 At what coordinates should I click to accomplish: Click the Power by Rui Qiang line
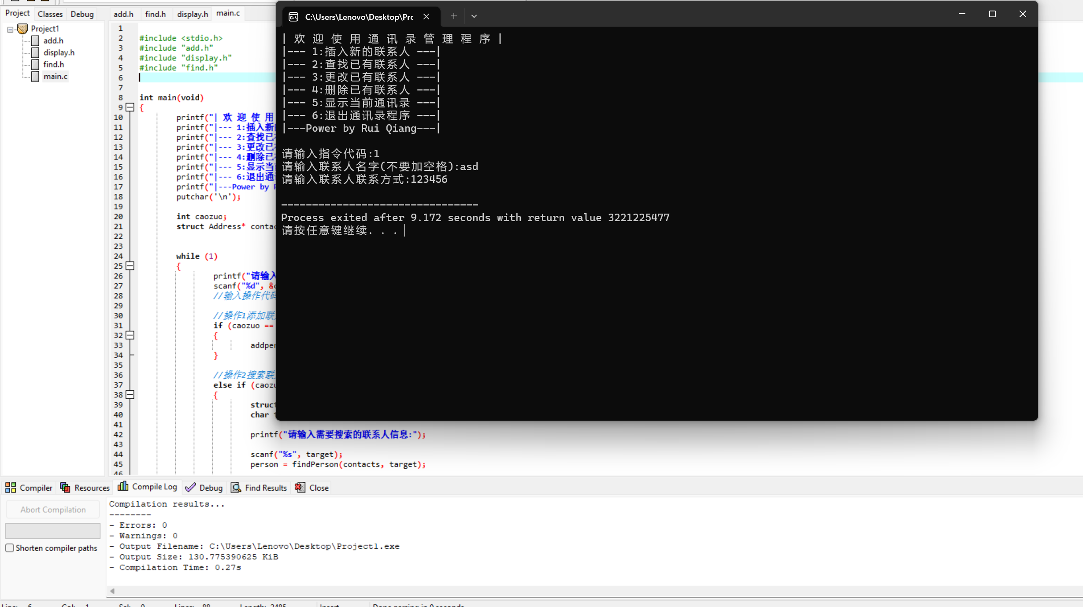click(361, 128)
